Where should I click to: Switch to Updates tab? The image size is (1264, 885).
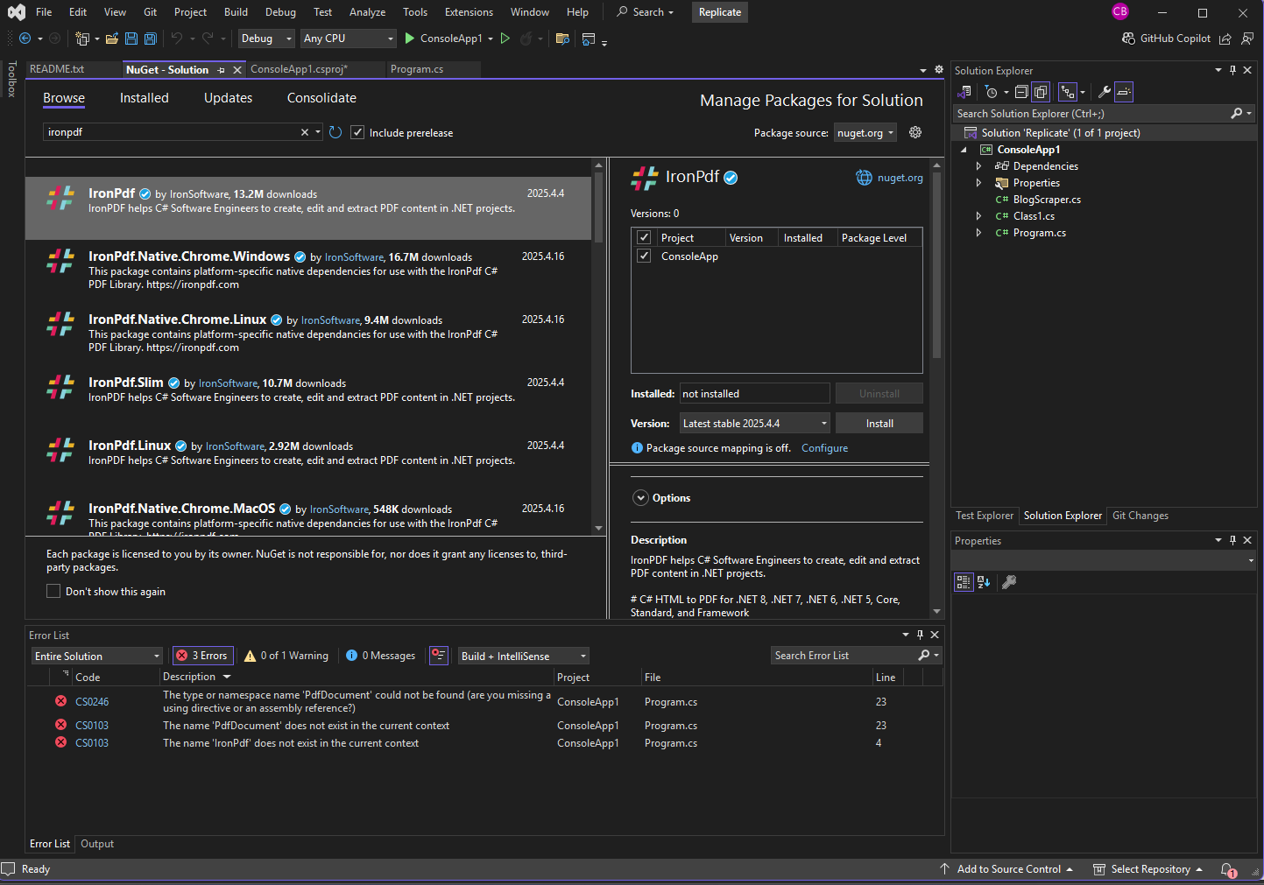pos(228,98)
